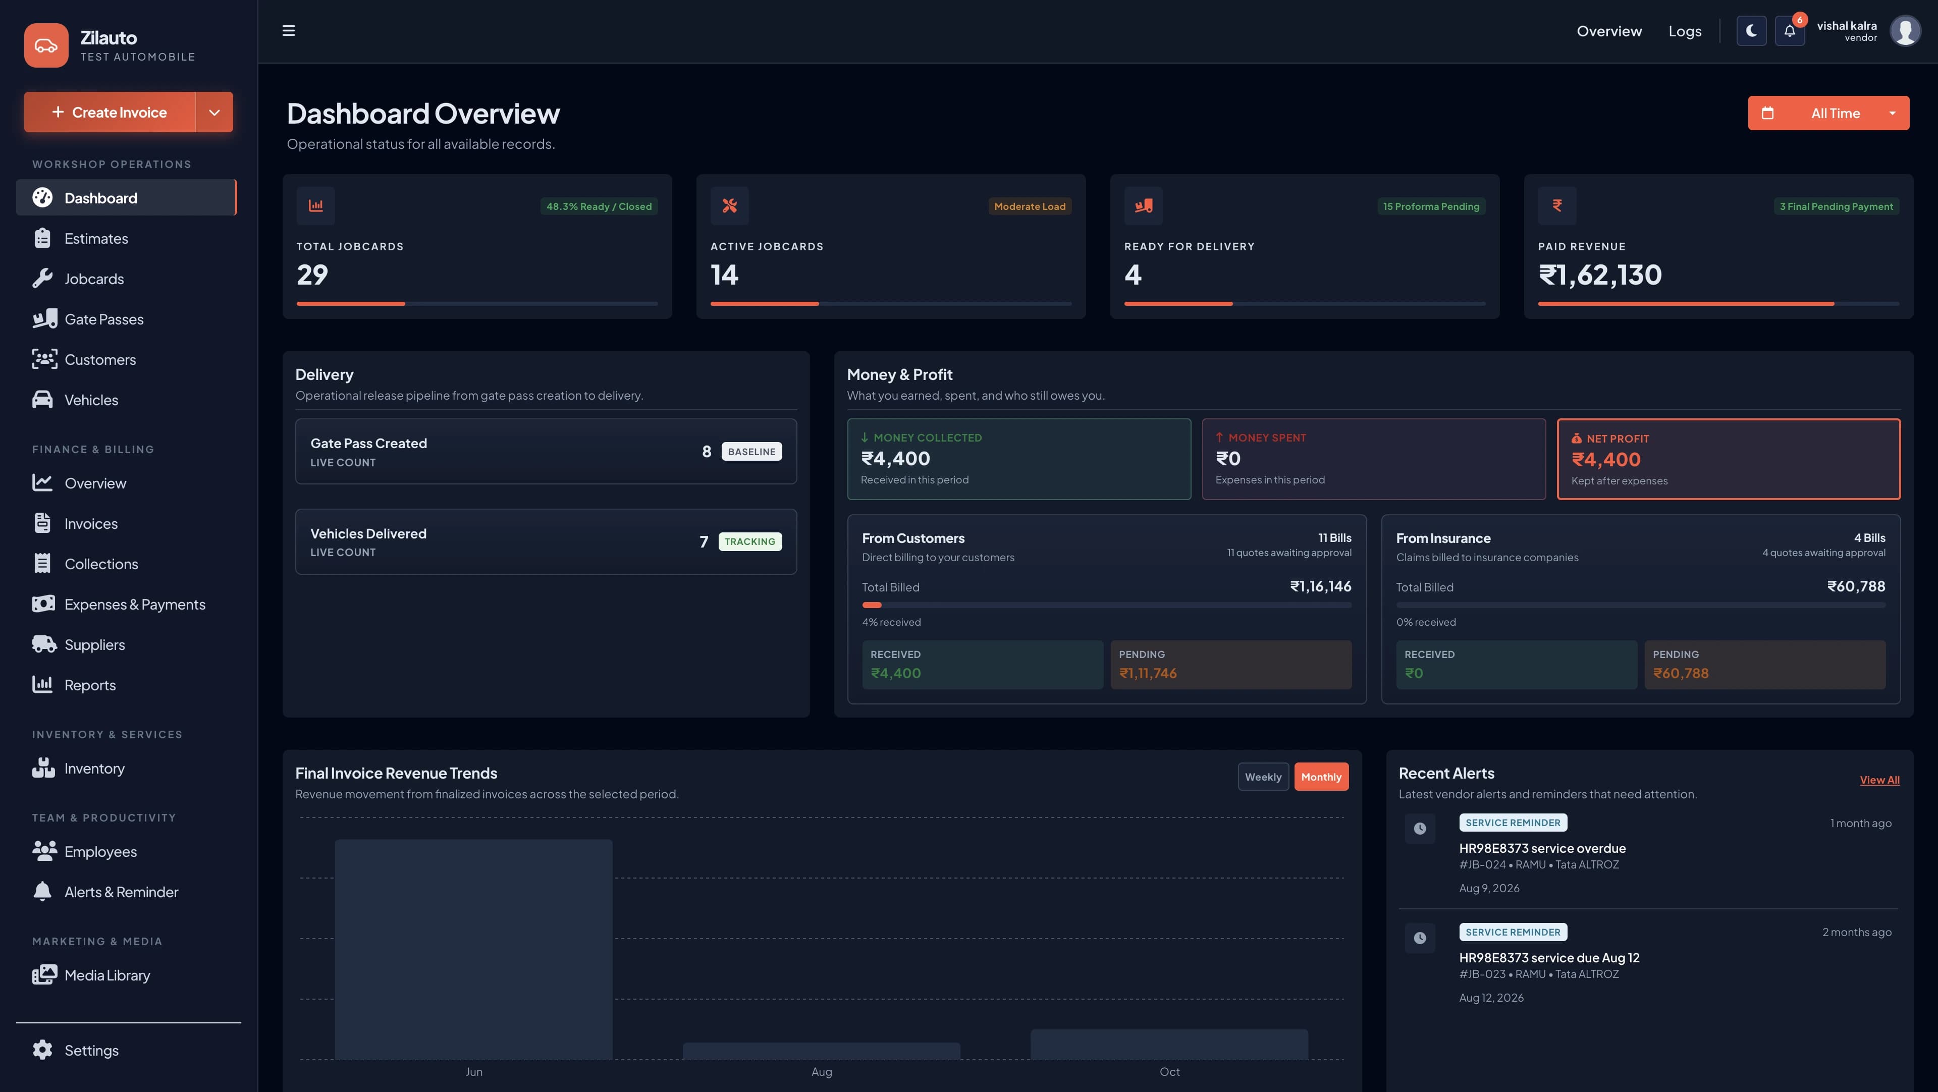This screenshot has height=1092, width=1938.
Task: Click the Zilauto car logo
Action: pos(46,45)
